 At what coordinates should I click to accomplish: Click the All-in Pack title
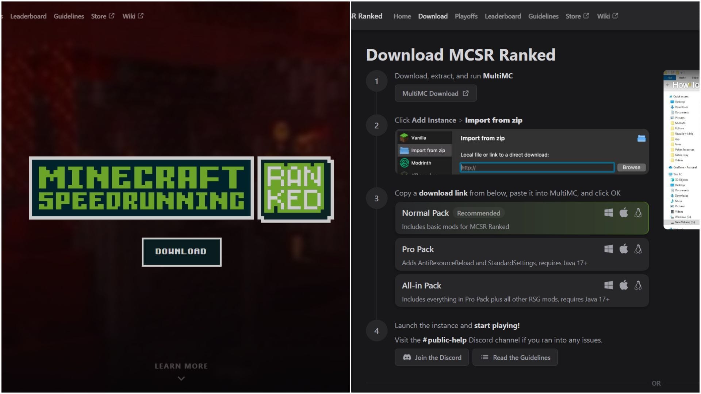point(421,285)
